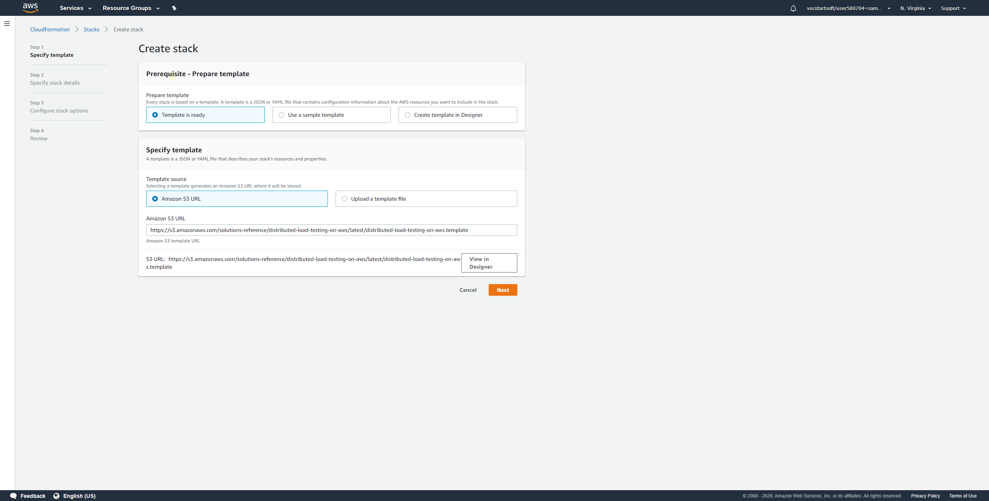
Task: Choose Create template in Designer option
Action: pyautogui.click(x=458, y=115)
